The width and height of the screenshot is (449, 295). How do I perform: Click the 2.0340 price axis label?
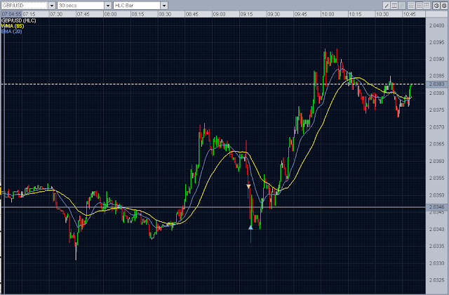[436, 229]
